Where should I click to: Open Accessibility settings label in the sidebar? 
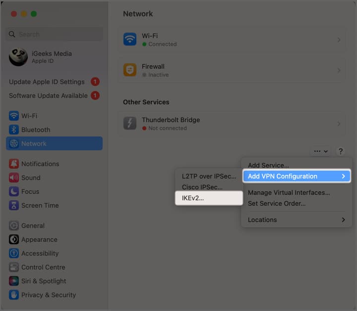click(x=40, y=253)
